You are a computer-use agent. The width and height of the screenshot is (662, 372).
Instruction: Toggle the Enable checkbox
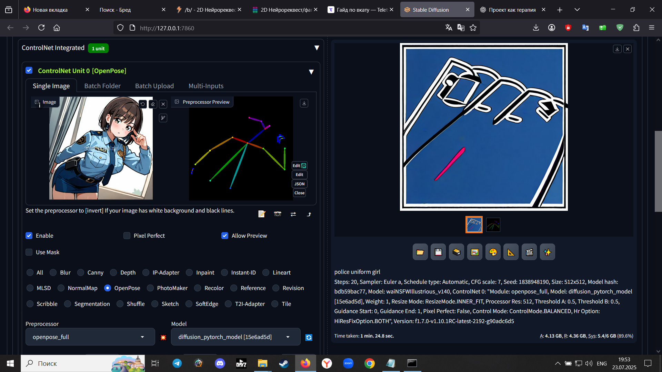pos(29,236)
